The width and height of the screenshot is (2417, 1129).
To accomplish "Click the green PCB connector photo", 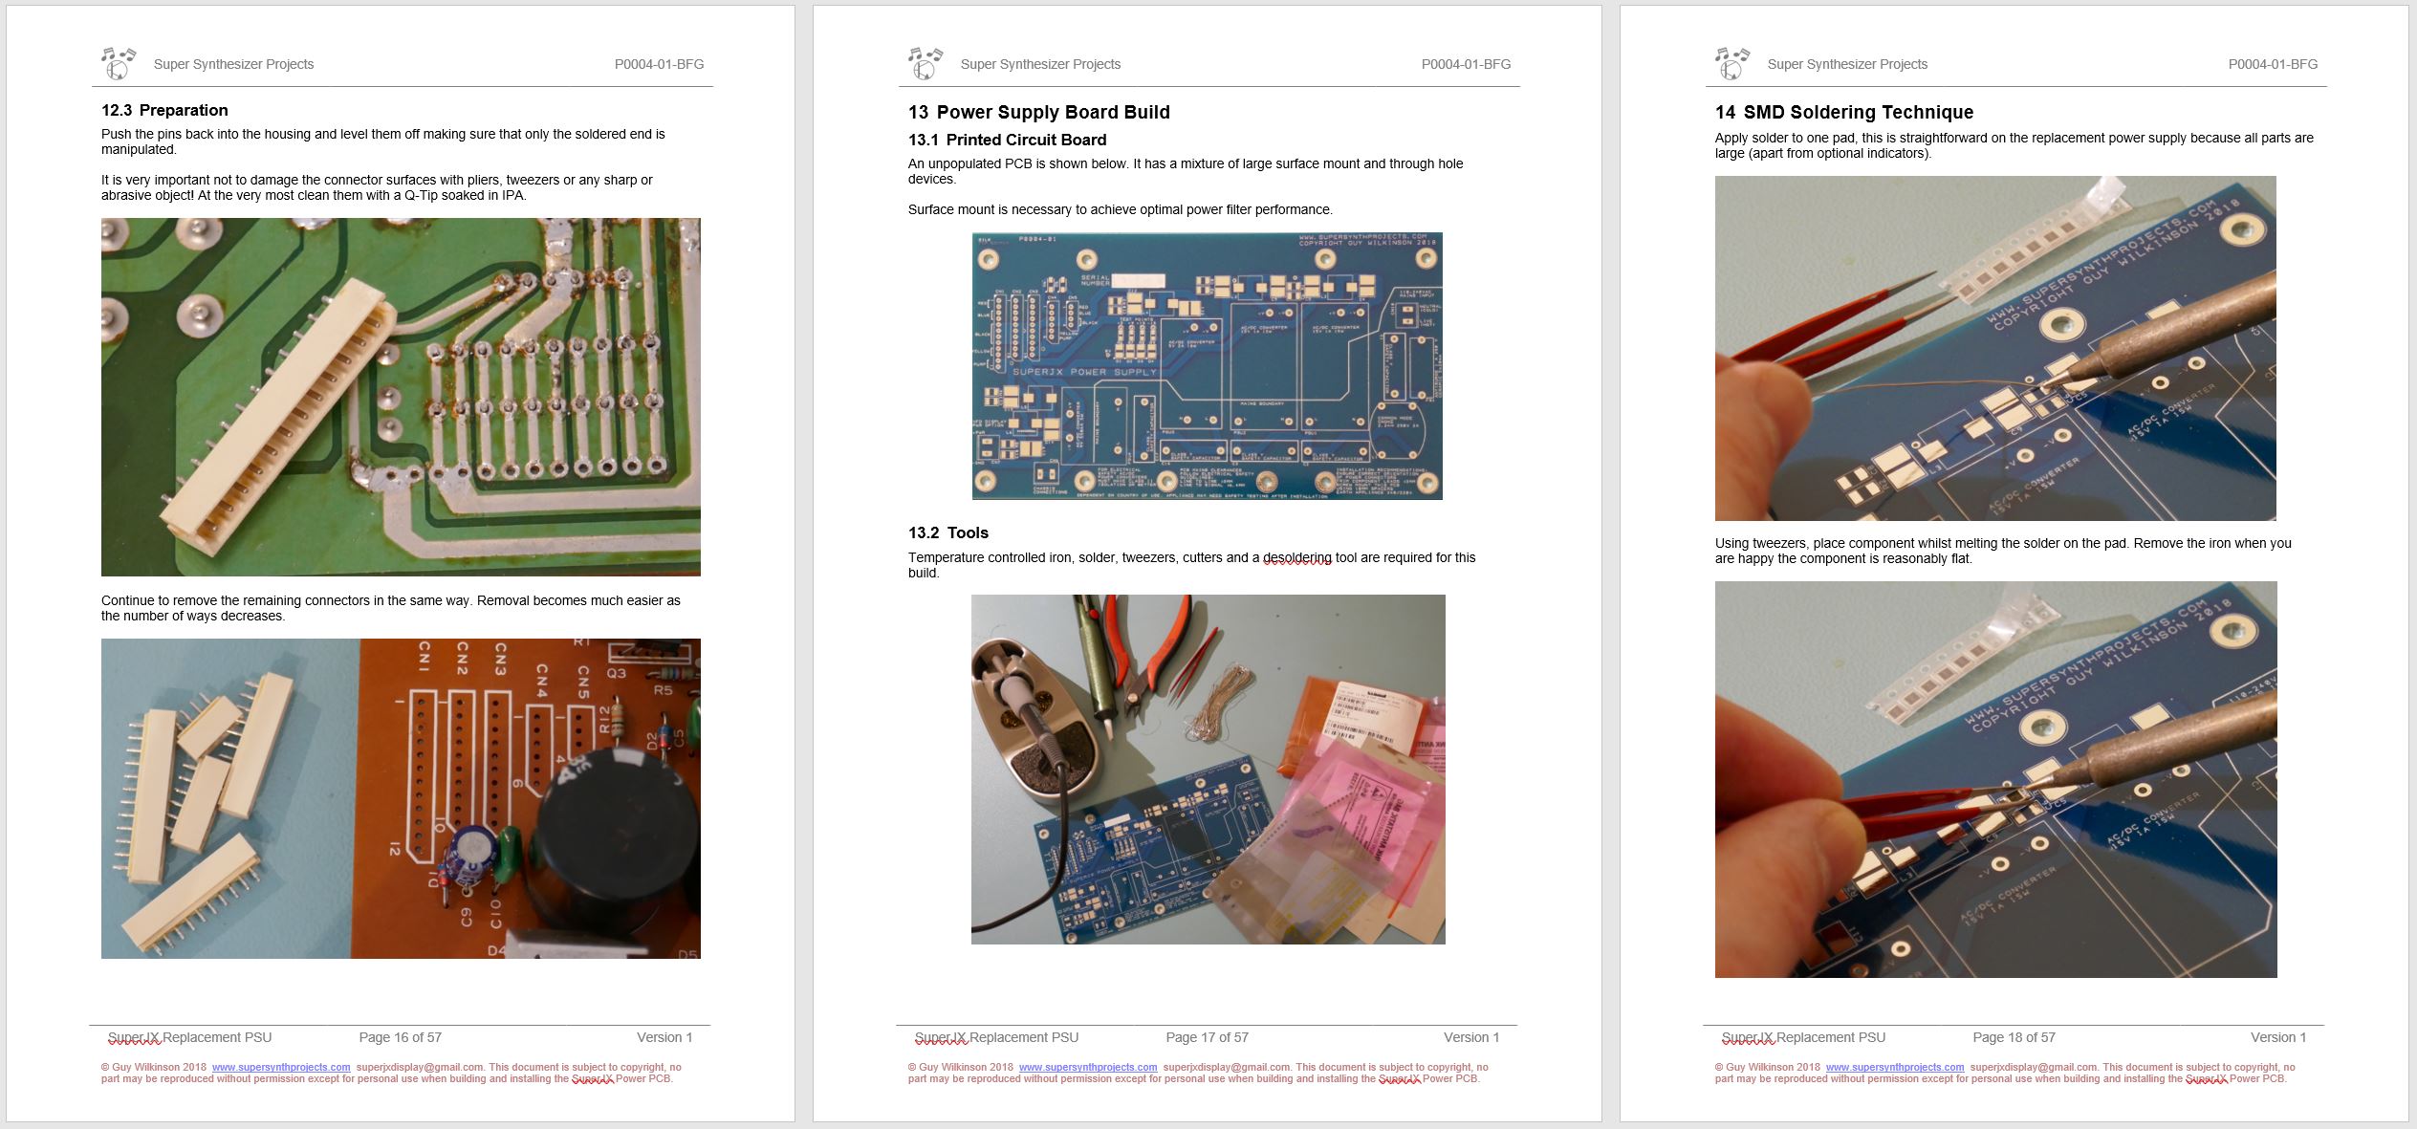I will [401, 397].
